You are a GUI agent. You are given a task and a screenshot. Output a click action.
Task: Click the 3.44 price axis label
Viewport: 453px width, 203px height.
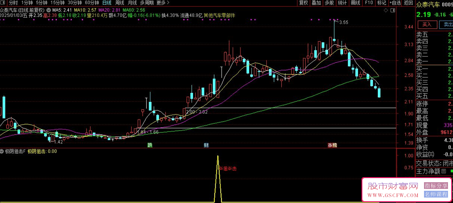(410, 27)
